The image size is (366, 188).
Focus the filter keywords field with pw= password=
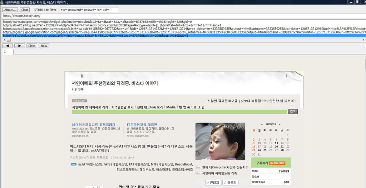(89, 10)
